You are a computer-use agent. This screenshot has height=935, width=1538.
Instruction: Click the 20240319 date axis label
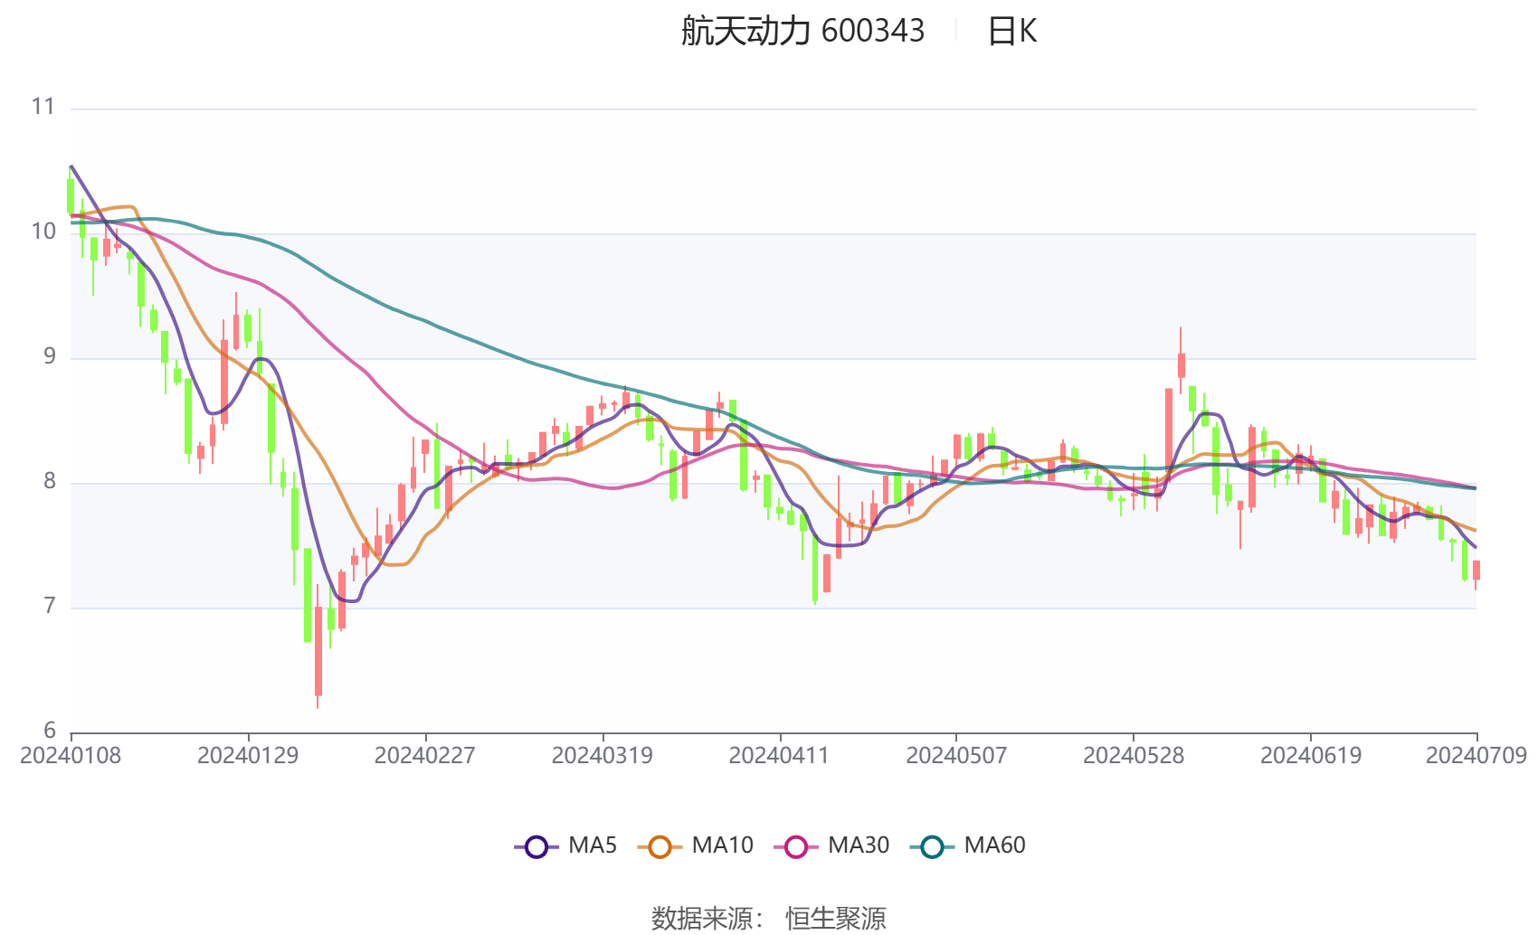(603, 755)
